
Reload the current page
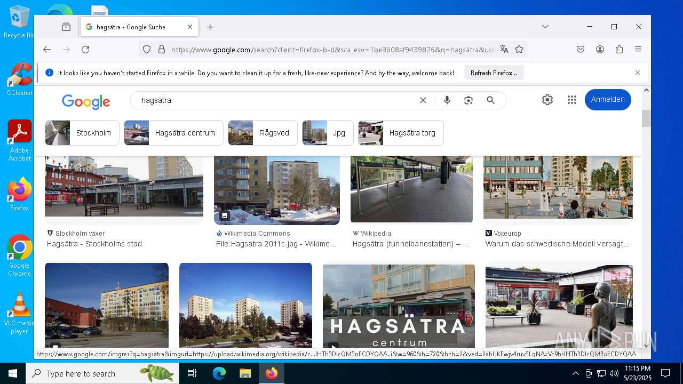pyautogui.click(x=85, y=50)
